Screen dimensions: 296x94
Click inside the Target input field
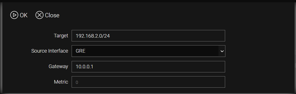(148, 36)
